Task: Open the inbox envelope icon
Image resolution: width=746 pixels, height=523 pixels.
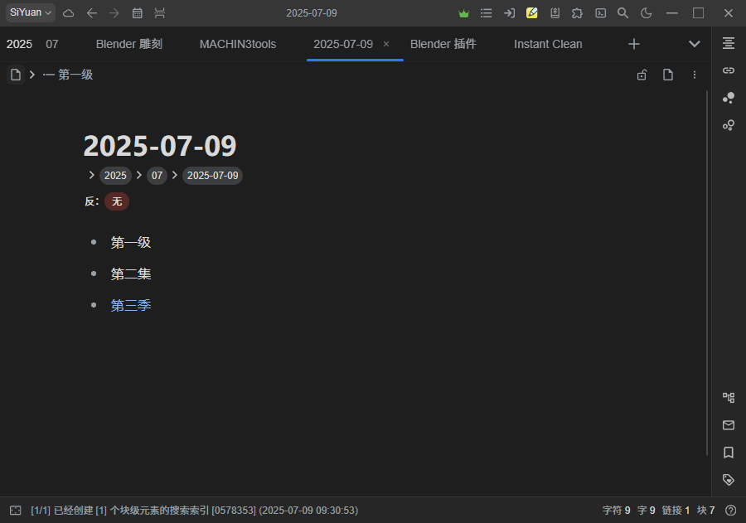Action: [728, 425]
